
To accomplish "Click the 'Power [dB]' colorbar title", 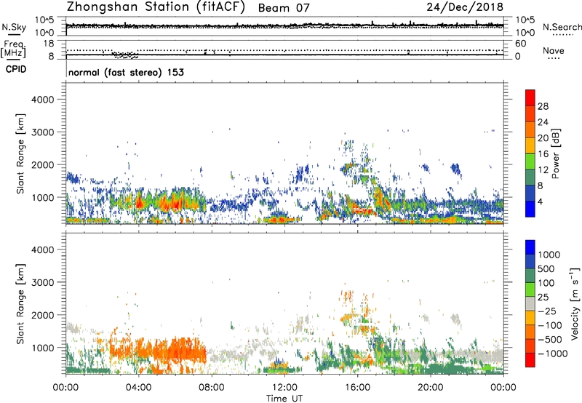I will [x=555, y=153].
